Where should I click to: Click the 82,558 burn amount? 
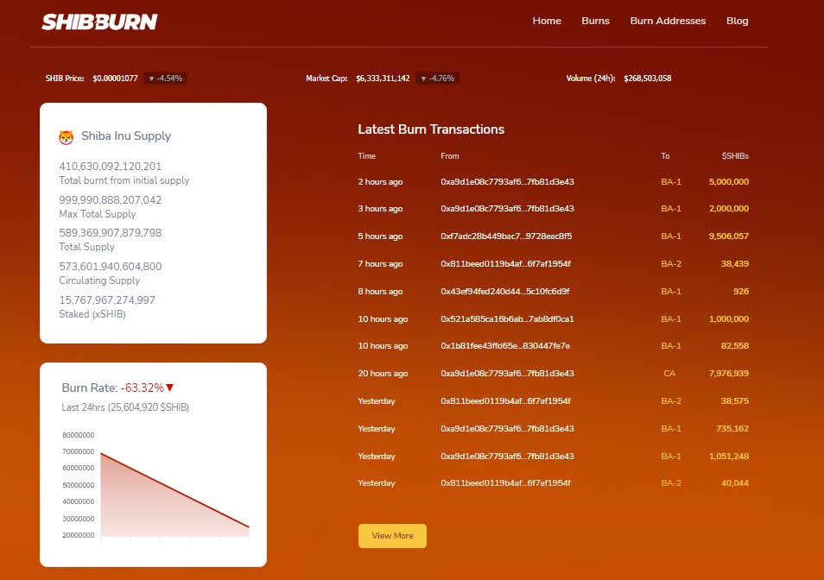pos(735,346)
